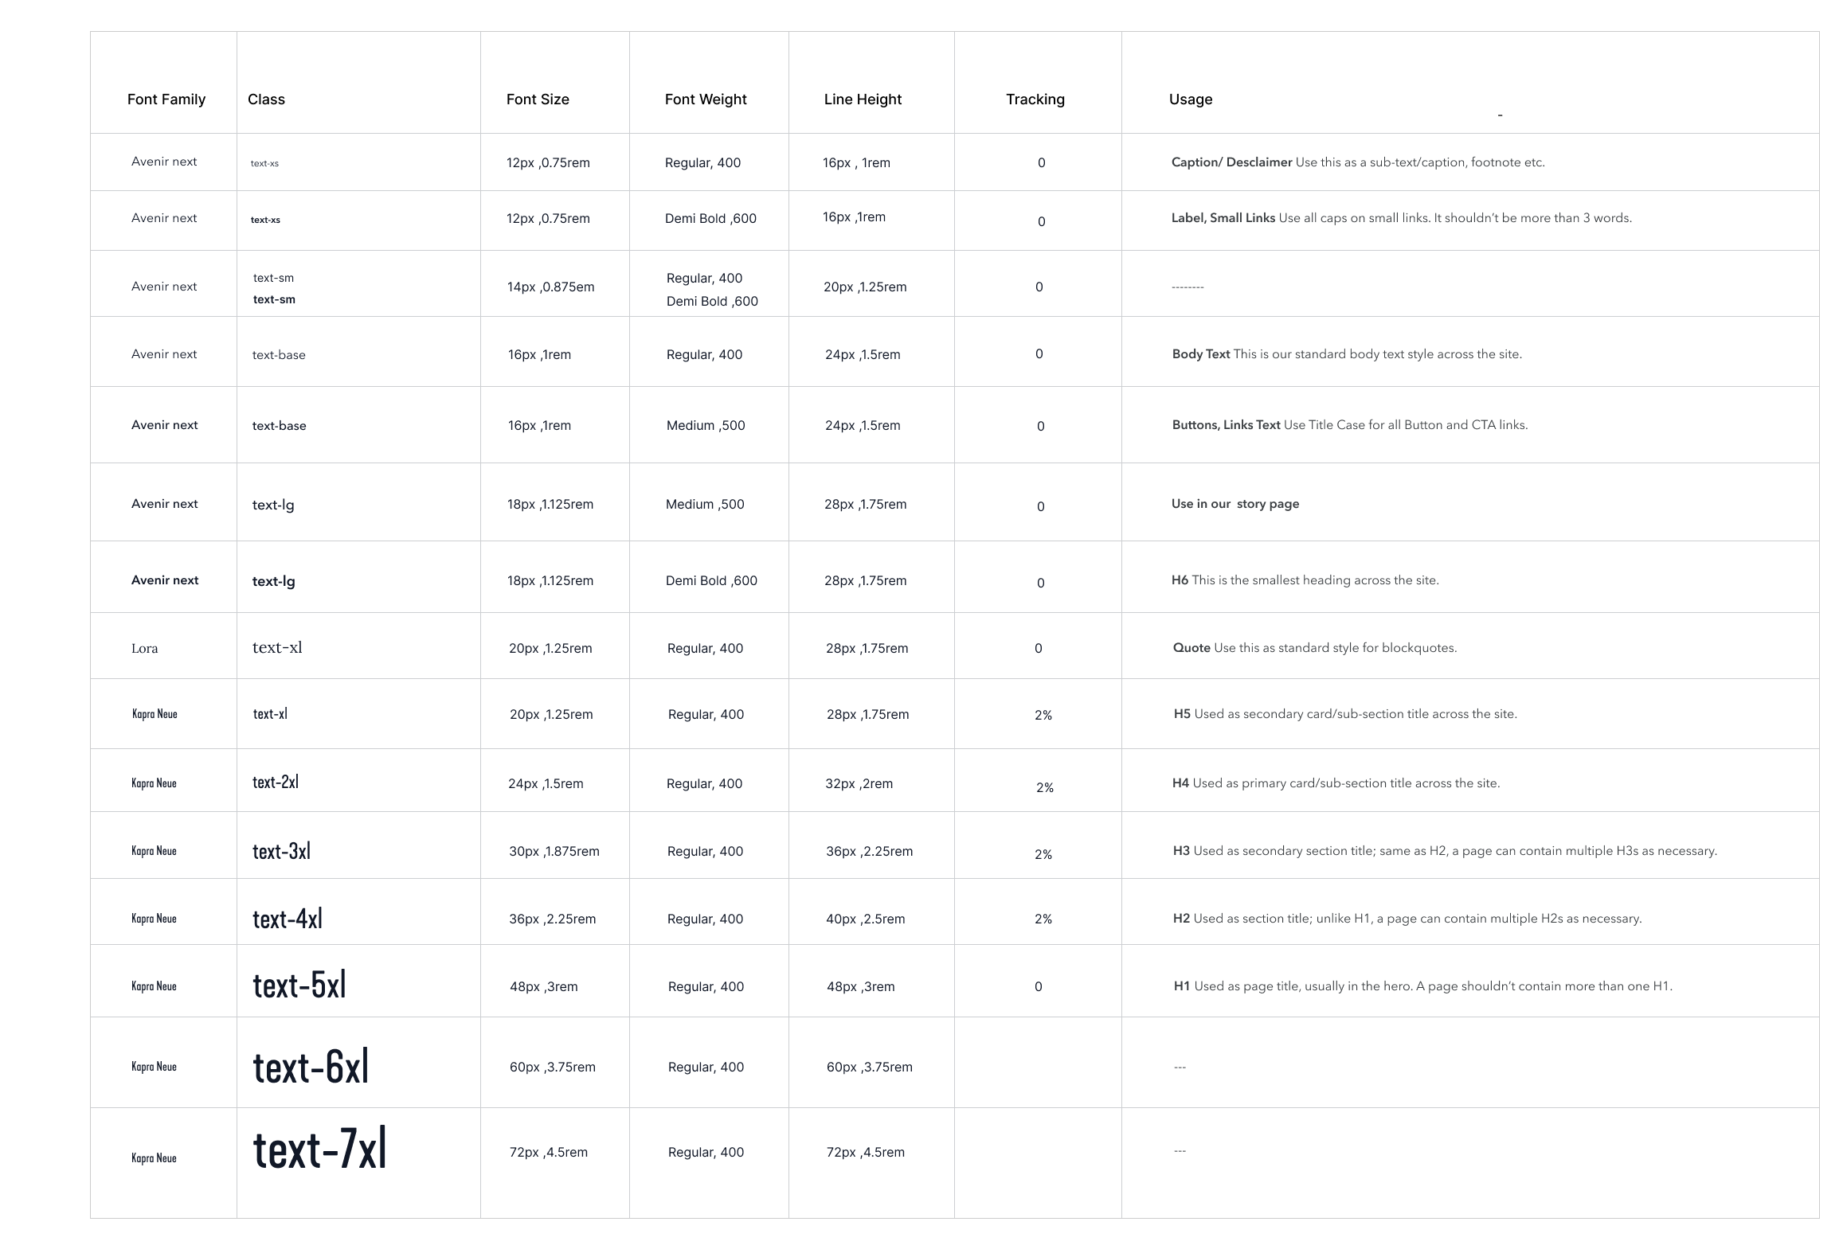Click the text-3xl class sample
The image size is (1843, 1249).
pos(281,851)
